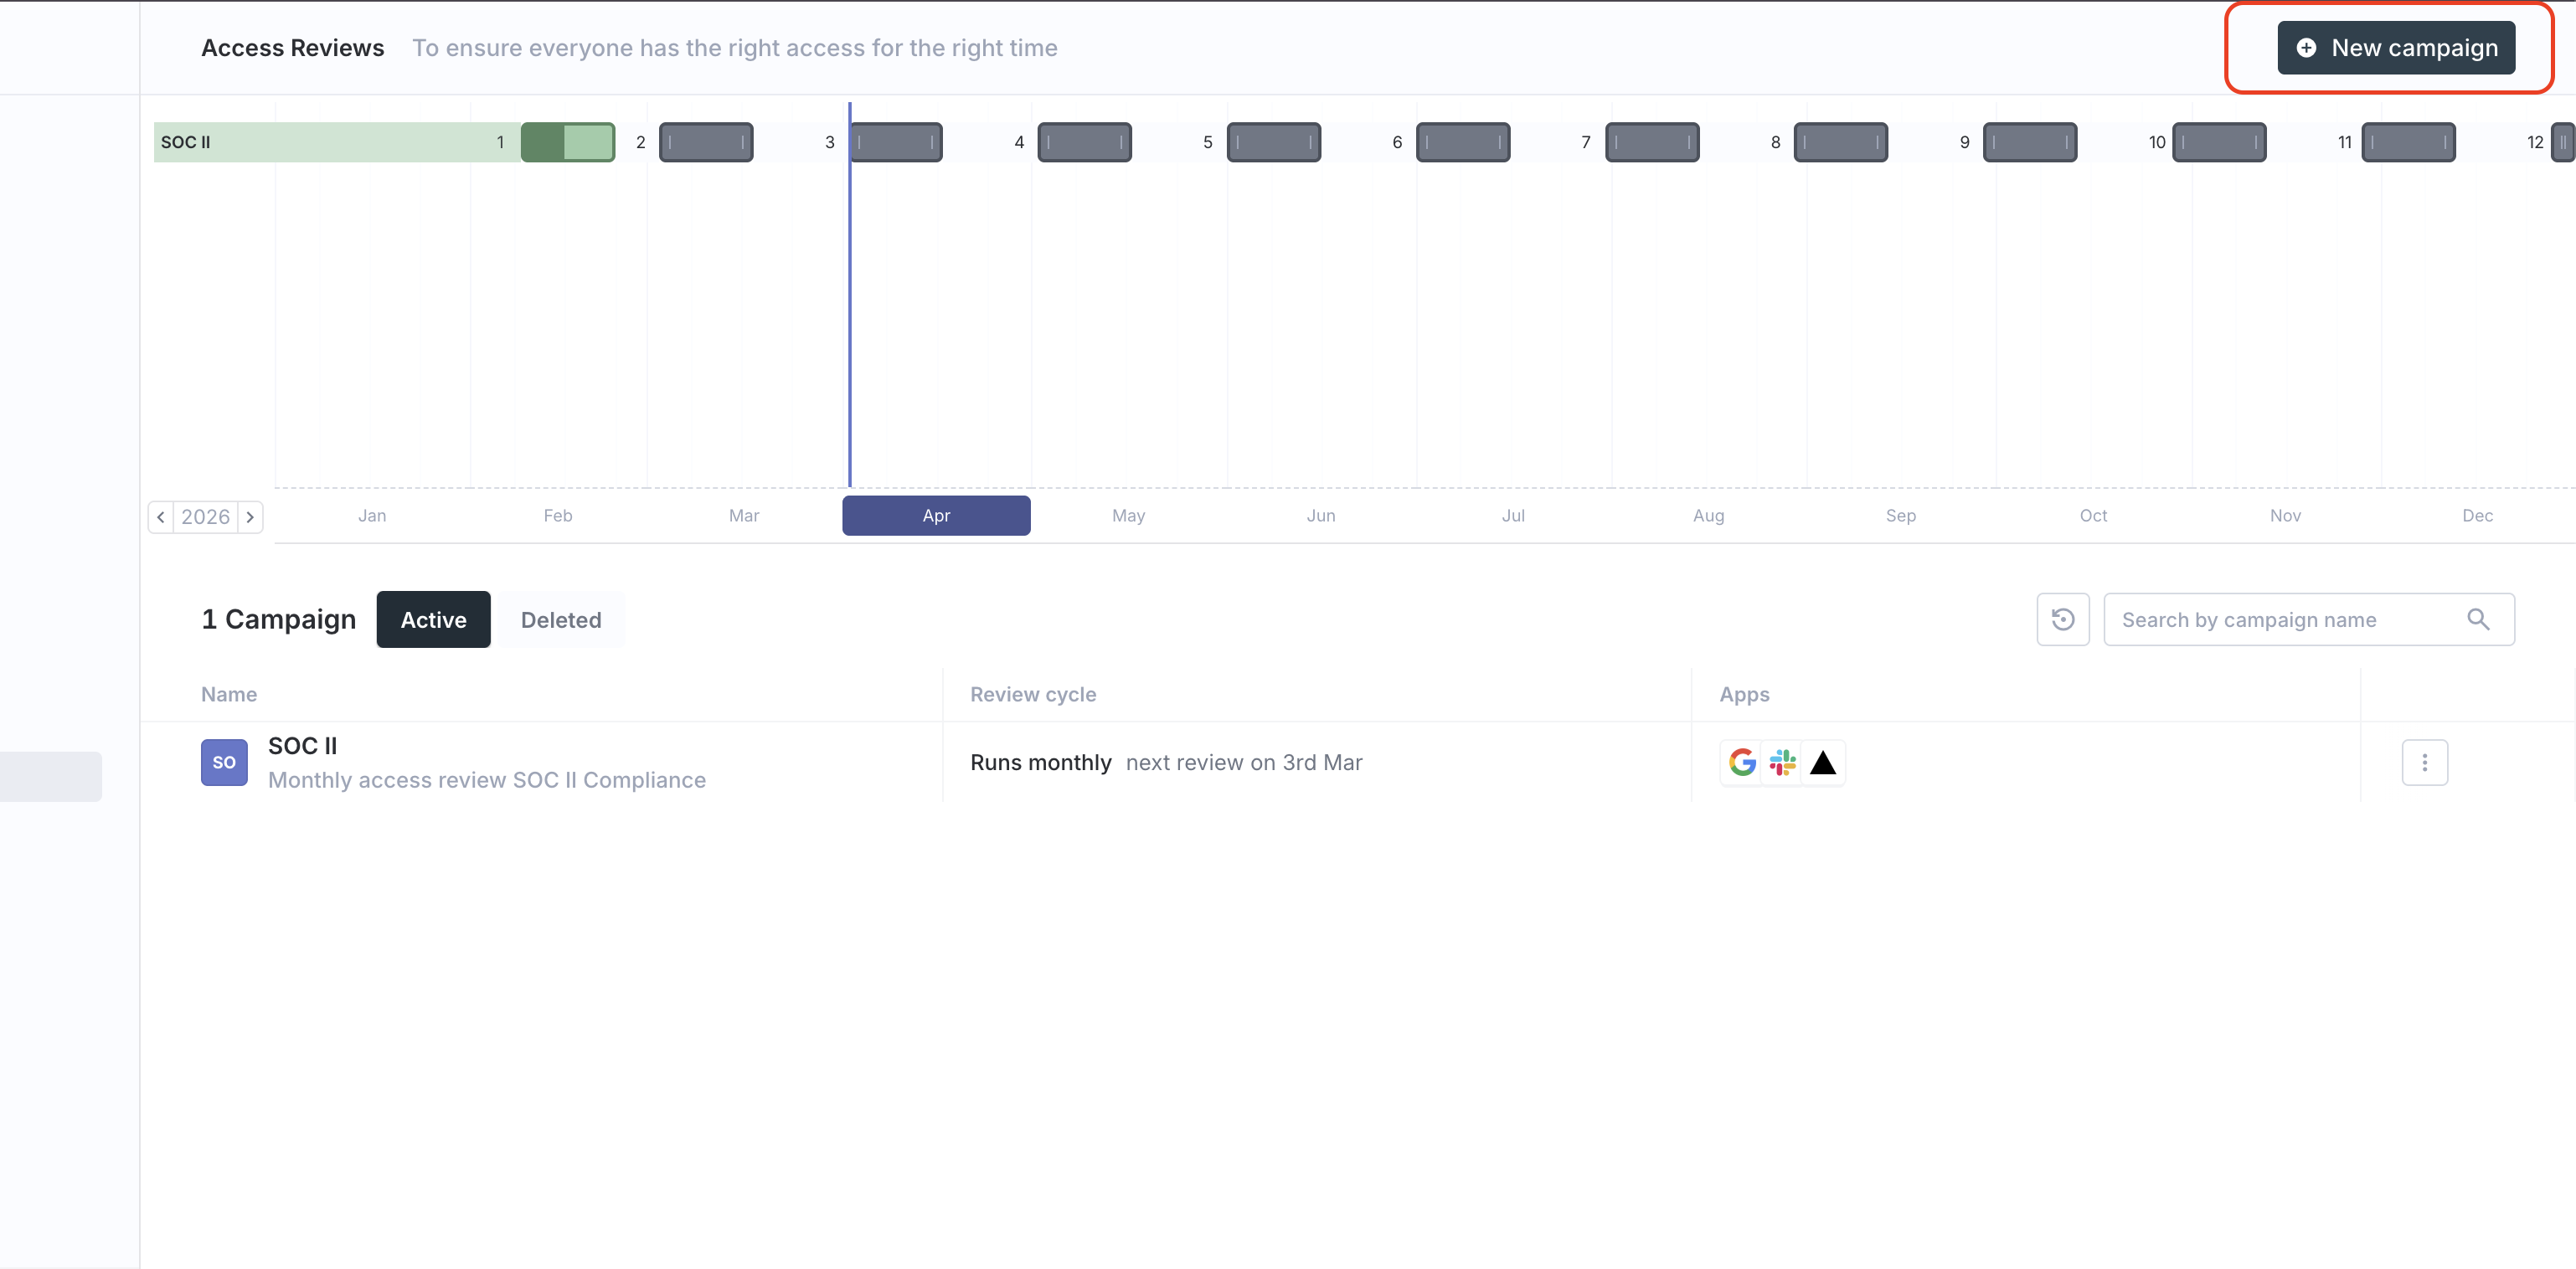The height and width of the screenshot is (1269, 2576).
Task: Select the Aug month label
Action: 1708,516
